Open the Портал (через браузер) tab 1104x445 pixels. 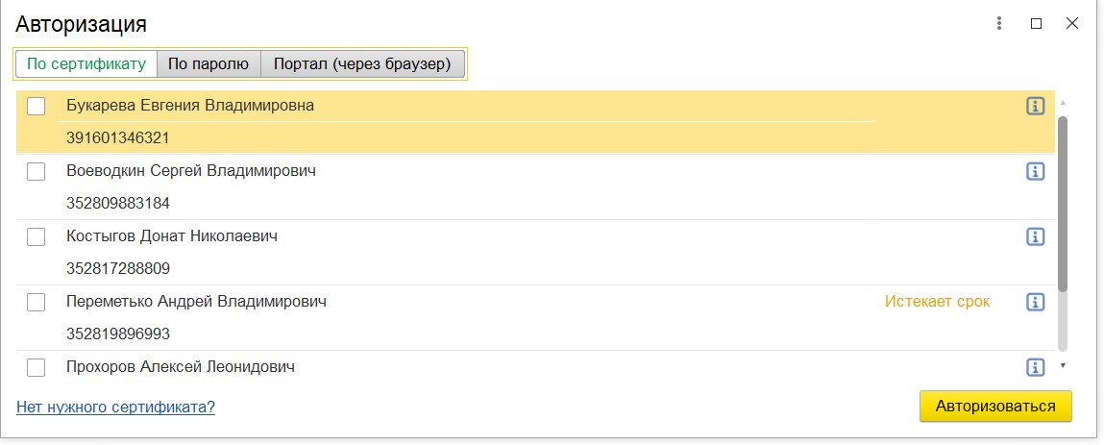pos(362,64)
